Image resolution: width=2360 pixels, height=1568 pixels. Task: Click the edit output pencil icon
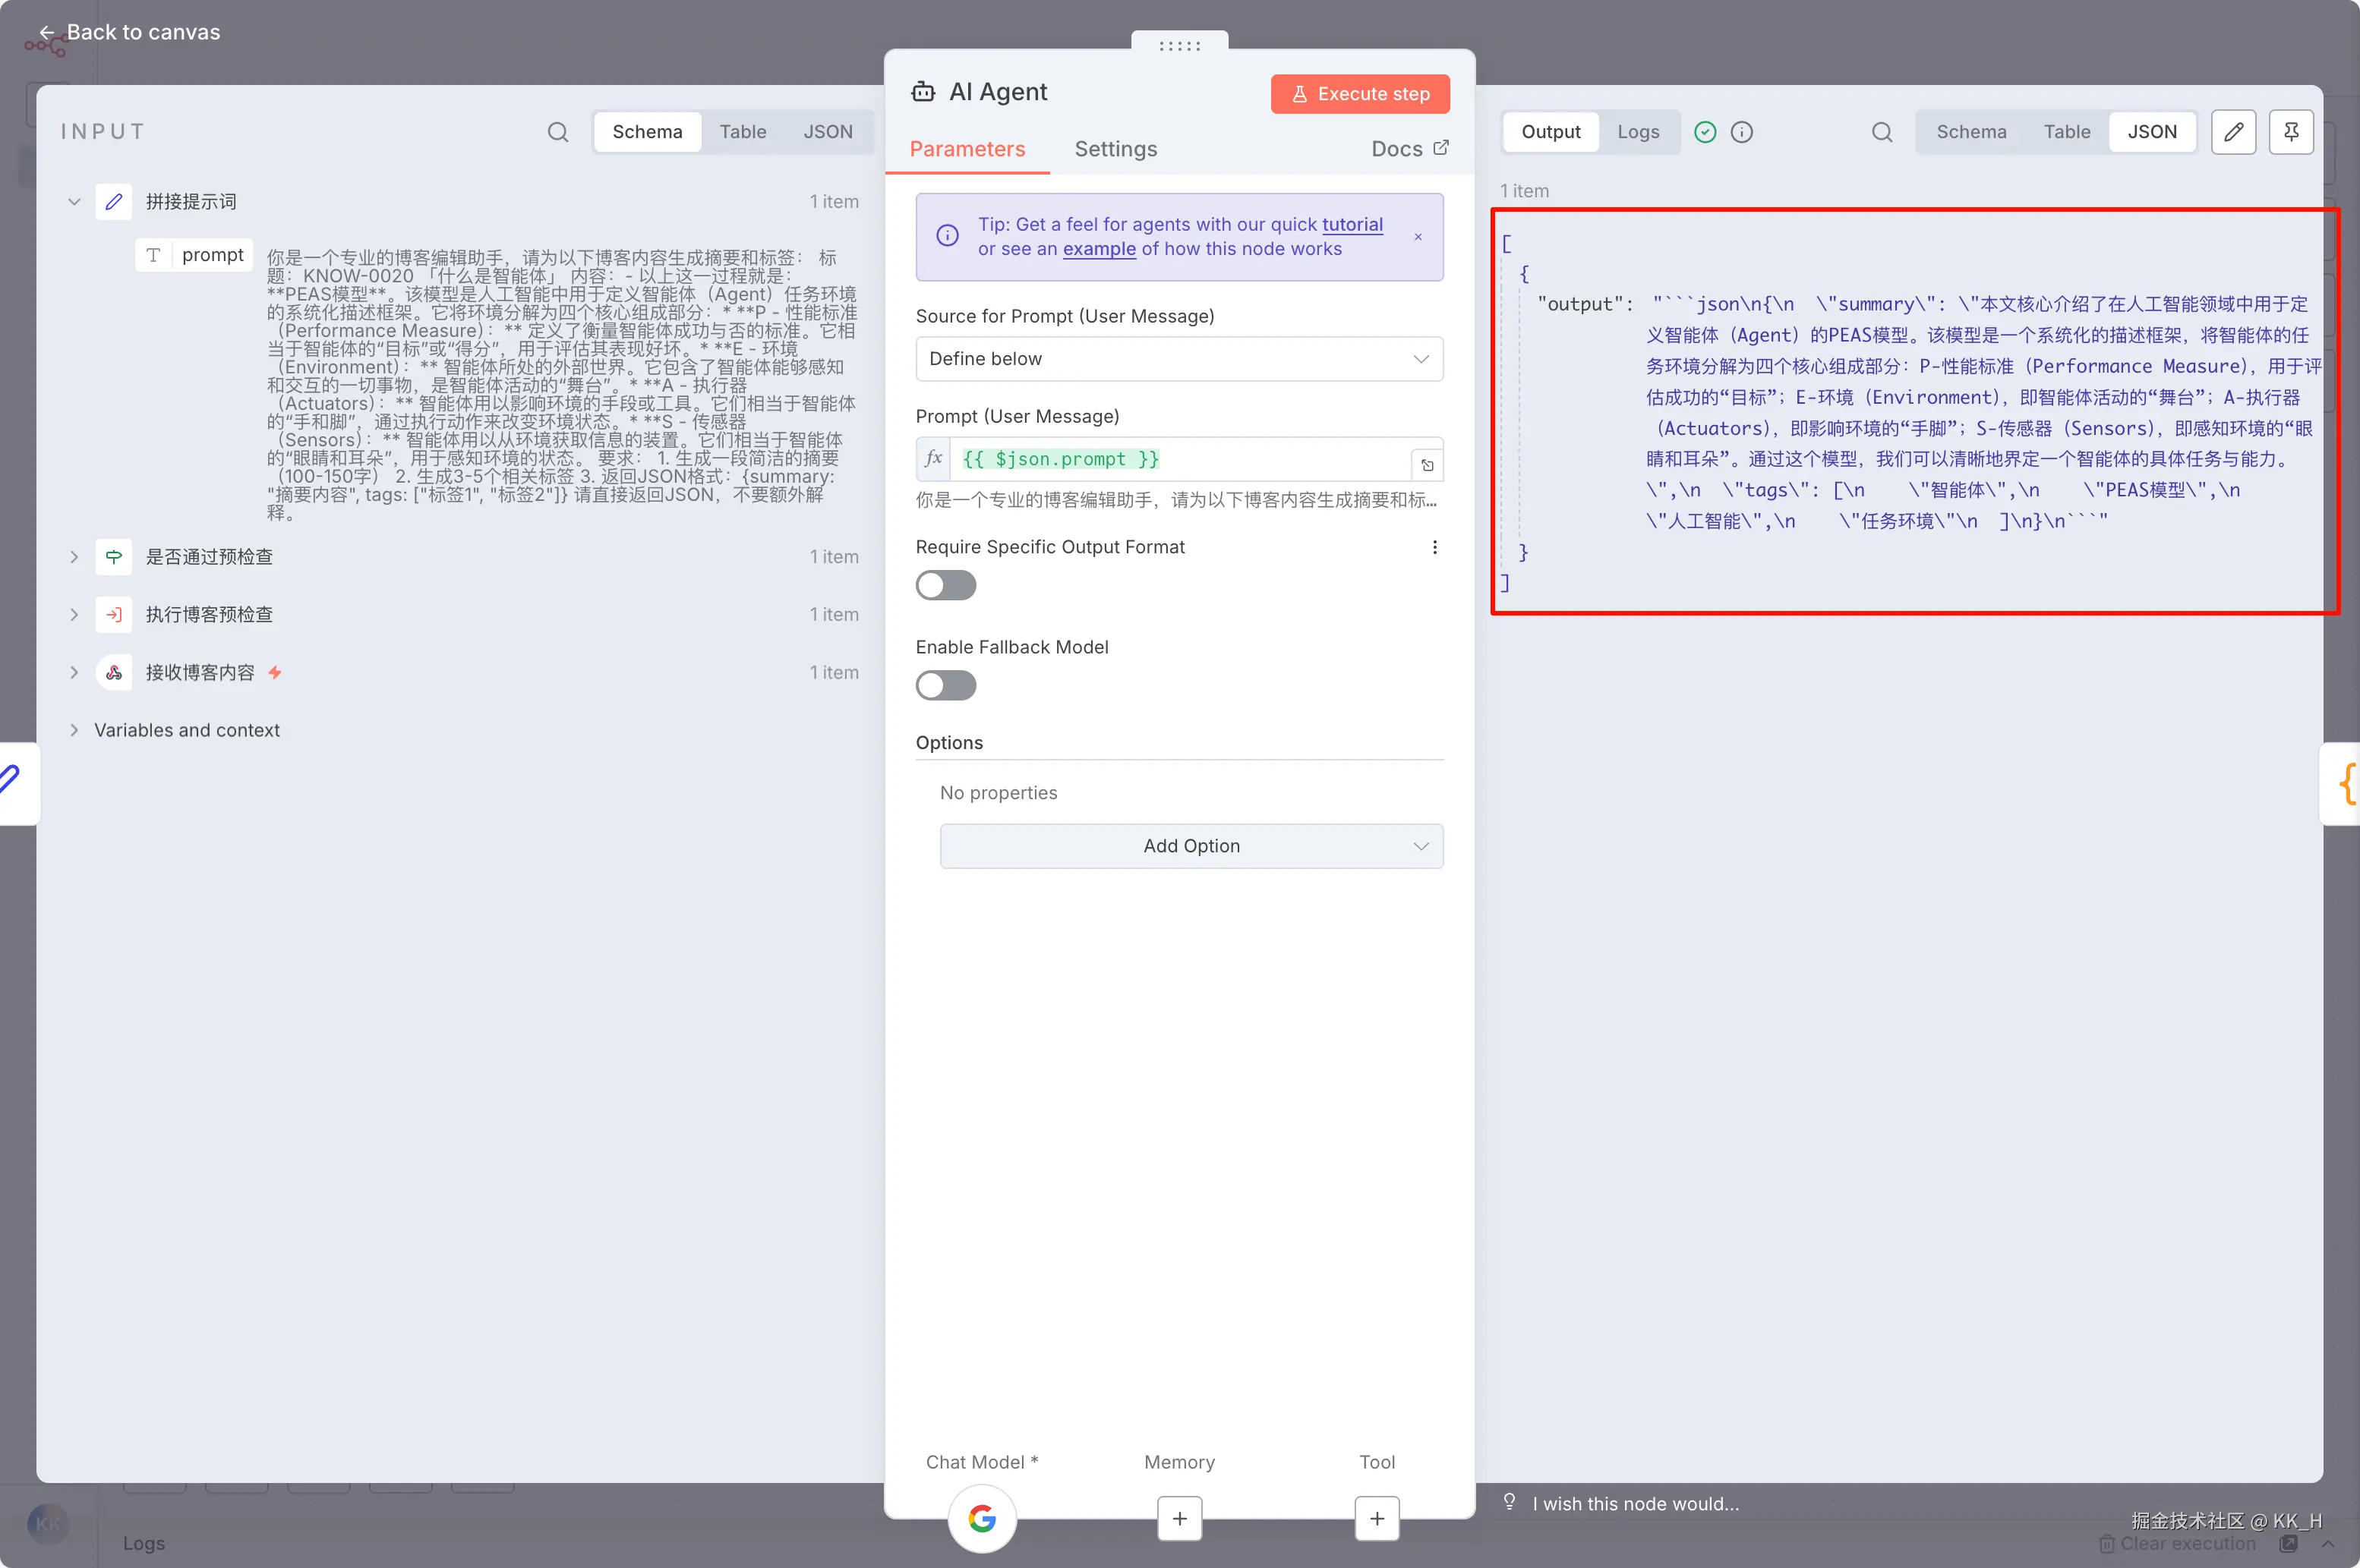tap(2233, 132)
